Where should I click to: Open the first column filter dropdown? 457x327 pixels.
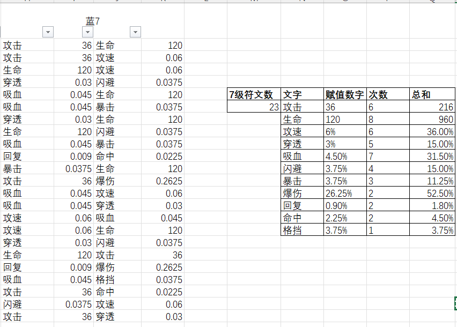click(x=48, y=32)
